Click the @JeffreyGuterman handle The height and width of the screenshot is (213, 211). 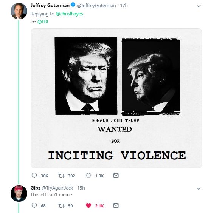tap(96, 6)
